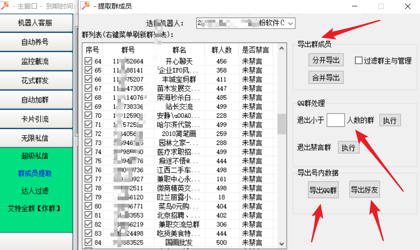Enable 过滤群主与管理 checkbox

[x=358, y=61]
